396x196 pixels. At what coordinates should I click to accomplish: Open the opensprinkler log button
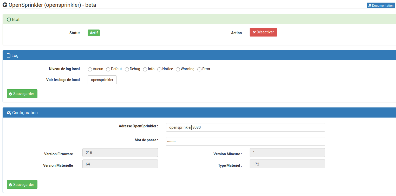coord(102,80)
